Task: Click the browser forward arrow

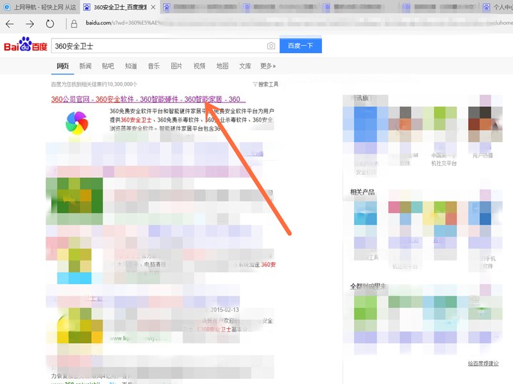Action: (x=29, y=23)
